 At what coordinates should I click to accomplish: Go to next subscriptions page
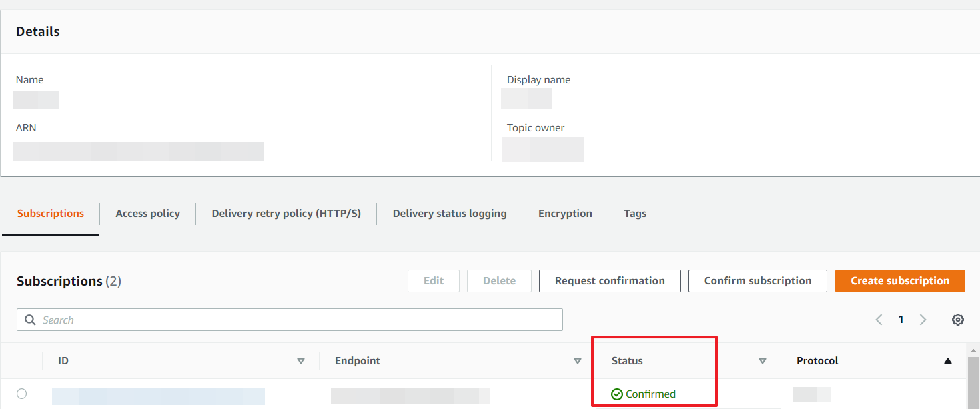click(x=923, y=320)
